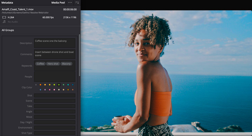Image resolution: width=252 pixels, height=136 pixels.
Task: Clear the clip color with the X icon
Action: coord(36,85)
